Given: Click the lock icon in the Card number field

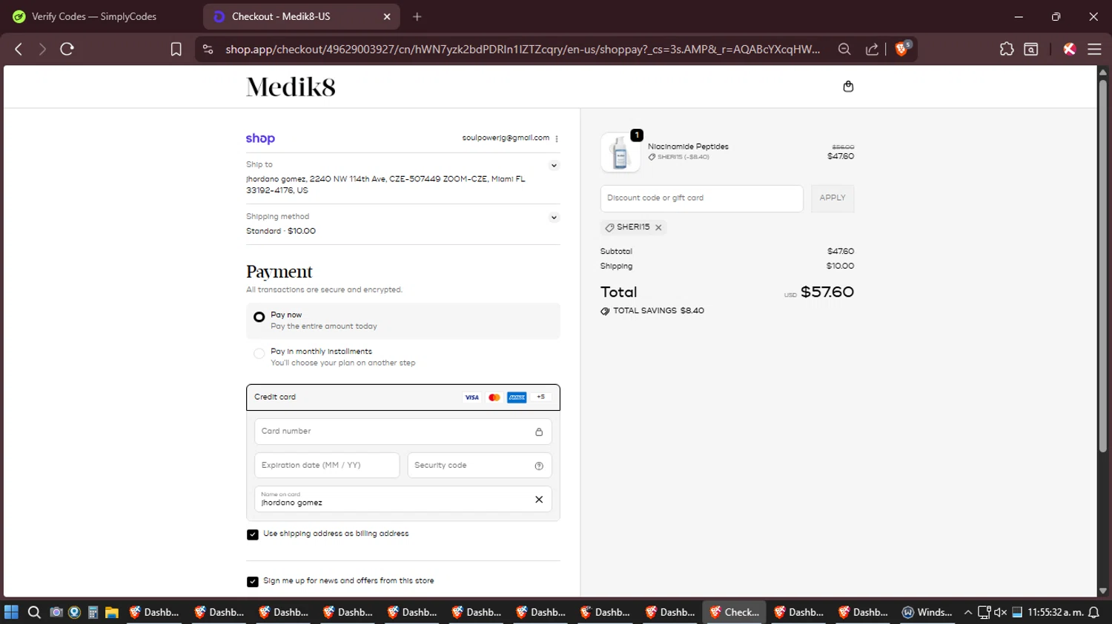Looking at the screenshot, I should tap(539, 432).
